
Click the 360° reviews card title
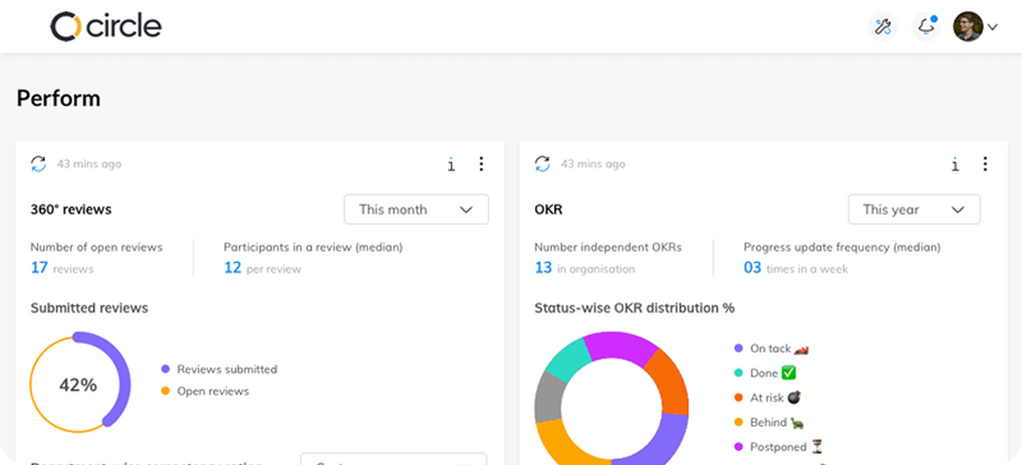tap(71, 210)
